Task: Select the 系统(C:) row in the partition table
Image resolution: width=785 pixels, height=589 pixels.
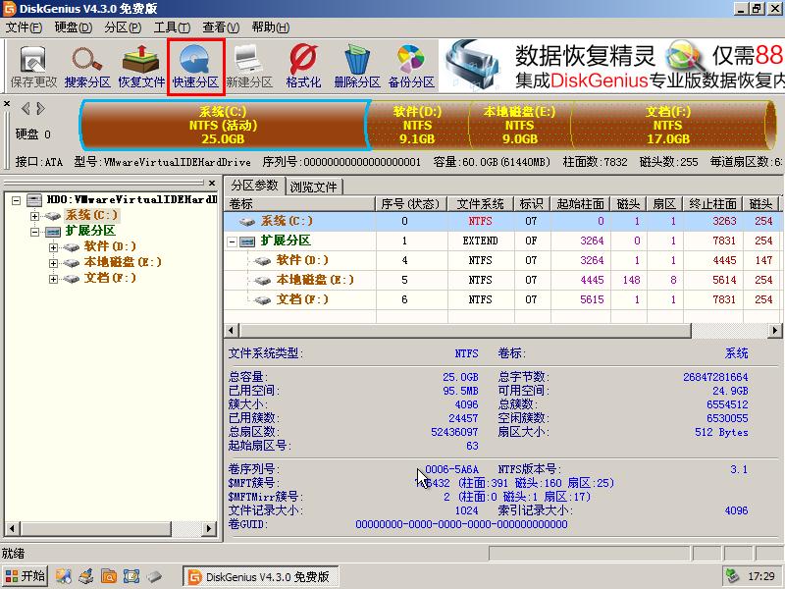Action: (x=502, y=221)
